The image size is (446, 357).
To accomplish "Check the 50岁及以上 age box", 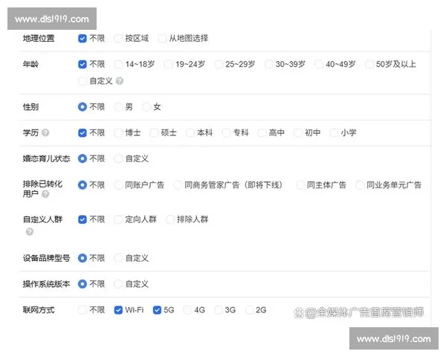I will point(369,65).
